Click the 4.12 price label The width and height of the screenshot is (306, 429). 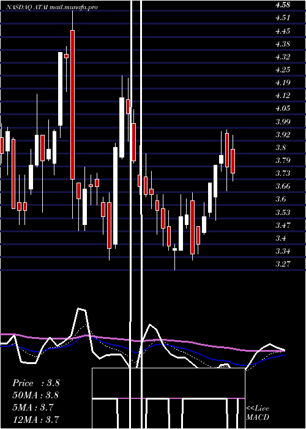[x=283, y=96]
